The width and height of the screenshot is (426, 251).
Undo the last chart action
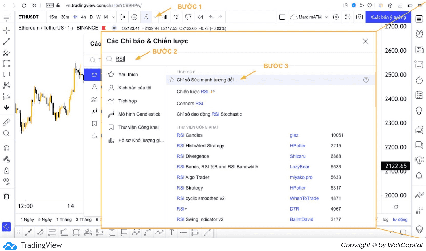coord(211,17)
